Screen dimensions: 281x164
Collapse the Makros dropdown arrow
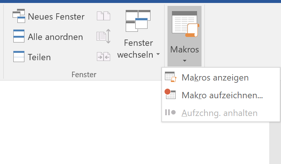pyautogui.click(x=184, y=61)
